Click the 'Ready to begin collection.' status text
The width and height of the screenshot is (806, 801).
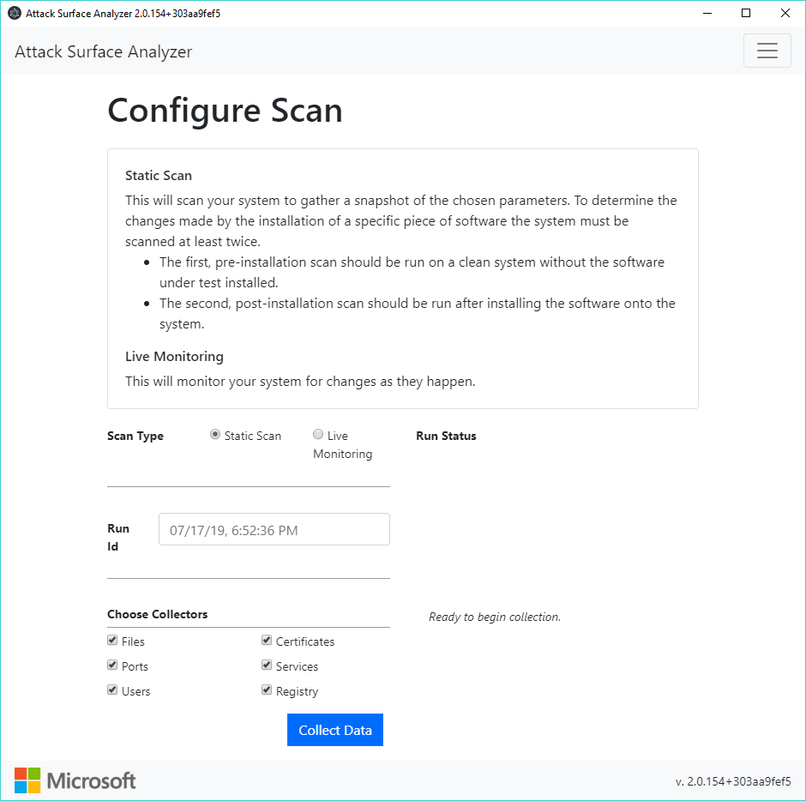495,617
